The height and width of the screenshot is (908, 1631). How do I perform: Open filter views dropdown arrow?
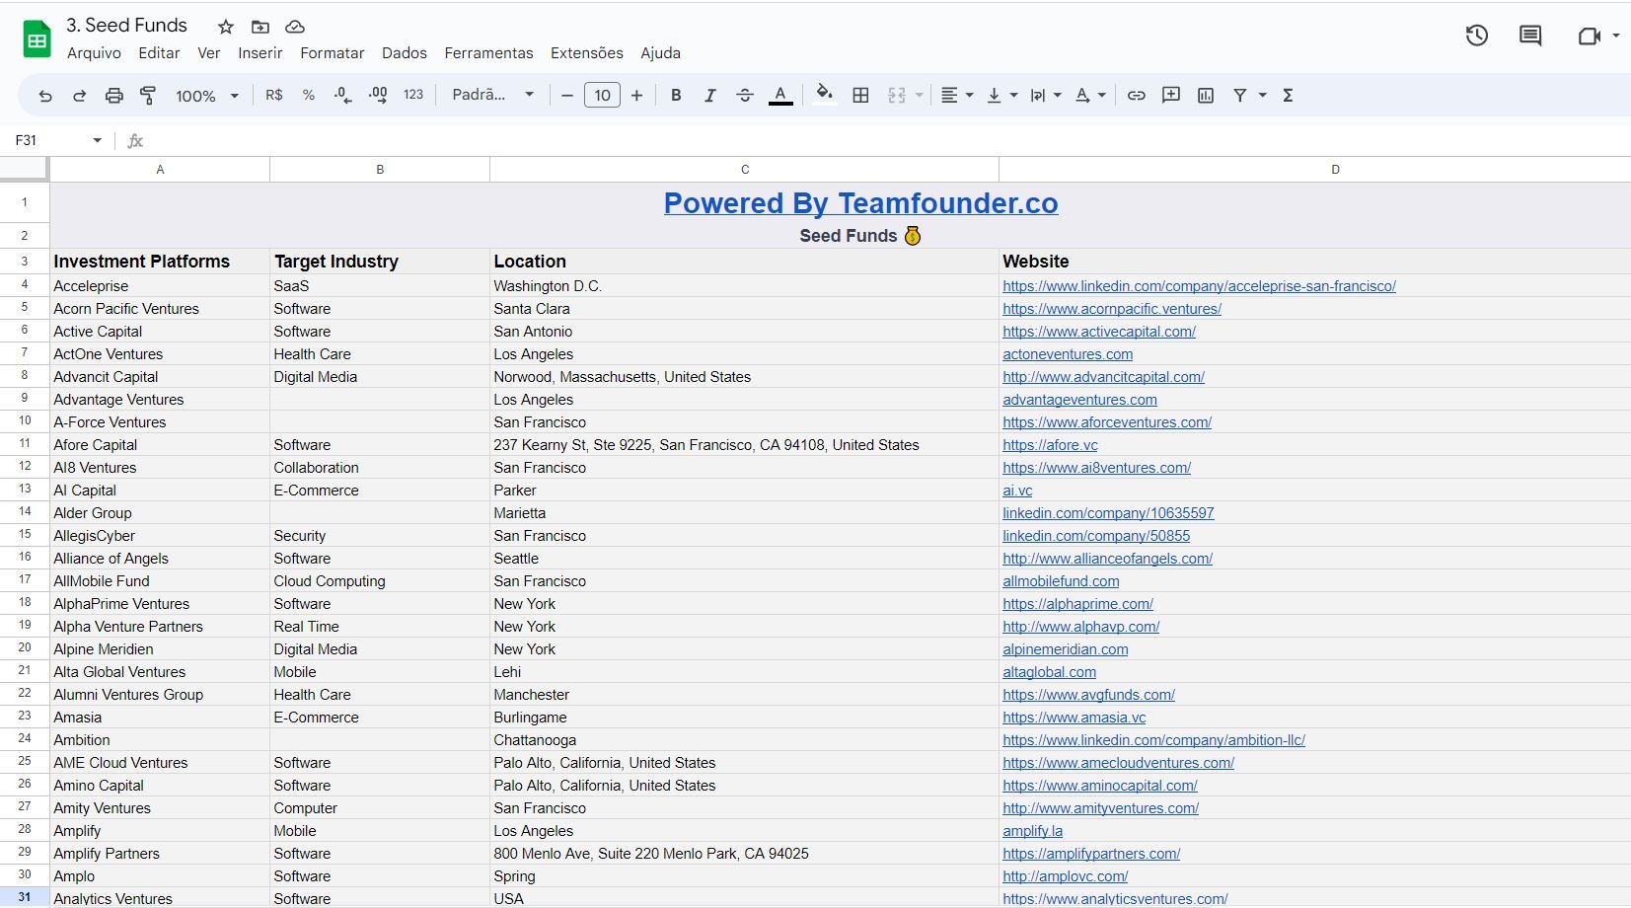[1263, 96]
